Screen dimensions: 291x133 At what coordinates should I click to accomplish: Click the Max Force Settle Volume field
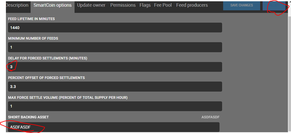click(115, 106)
